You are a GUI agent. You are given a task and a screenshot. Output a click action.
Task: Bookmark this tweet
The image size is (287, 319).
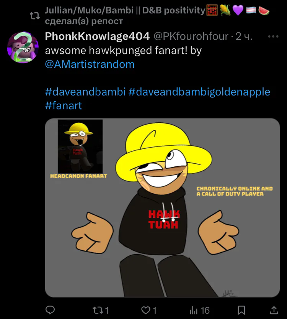click(241, 311)
